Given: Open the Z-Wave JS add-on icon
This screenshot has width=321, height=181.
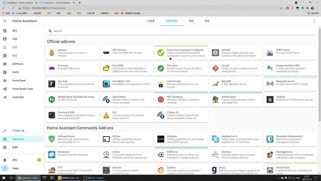Looking at the screenshot, I should point(160,115).
